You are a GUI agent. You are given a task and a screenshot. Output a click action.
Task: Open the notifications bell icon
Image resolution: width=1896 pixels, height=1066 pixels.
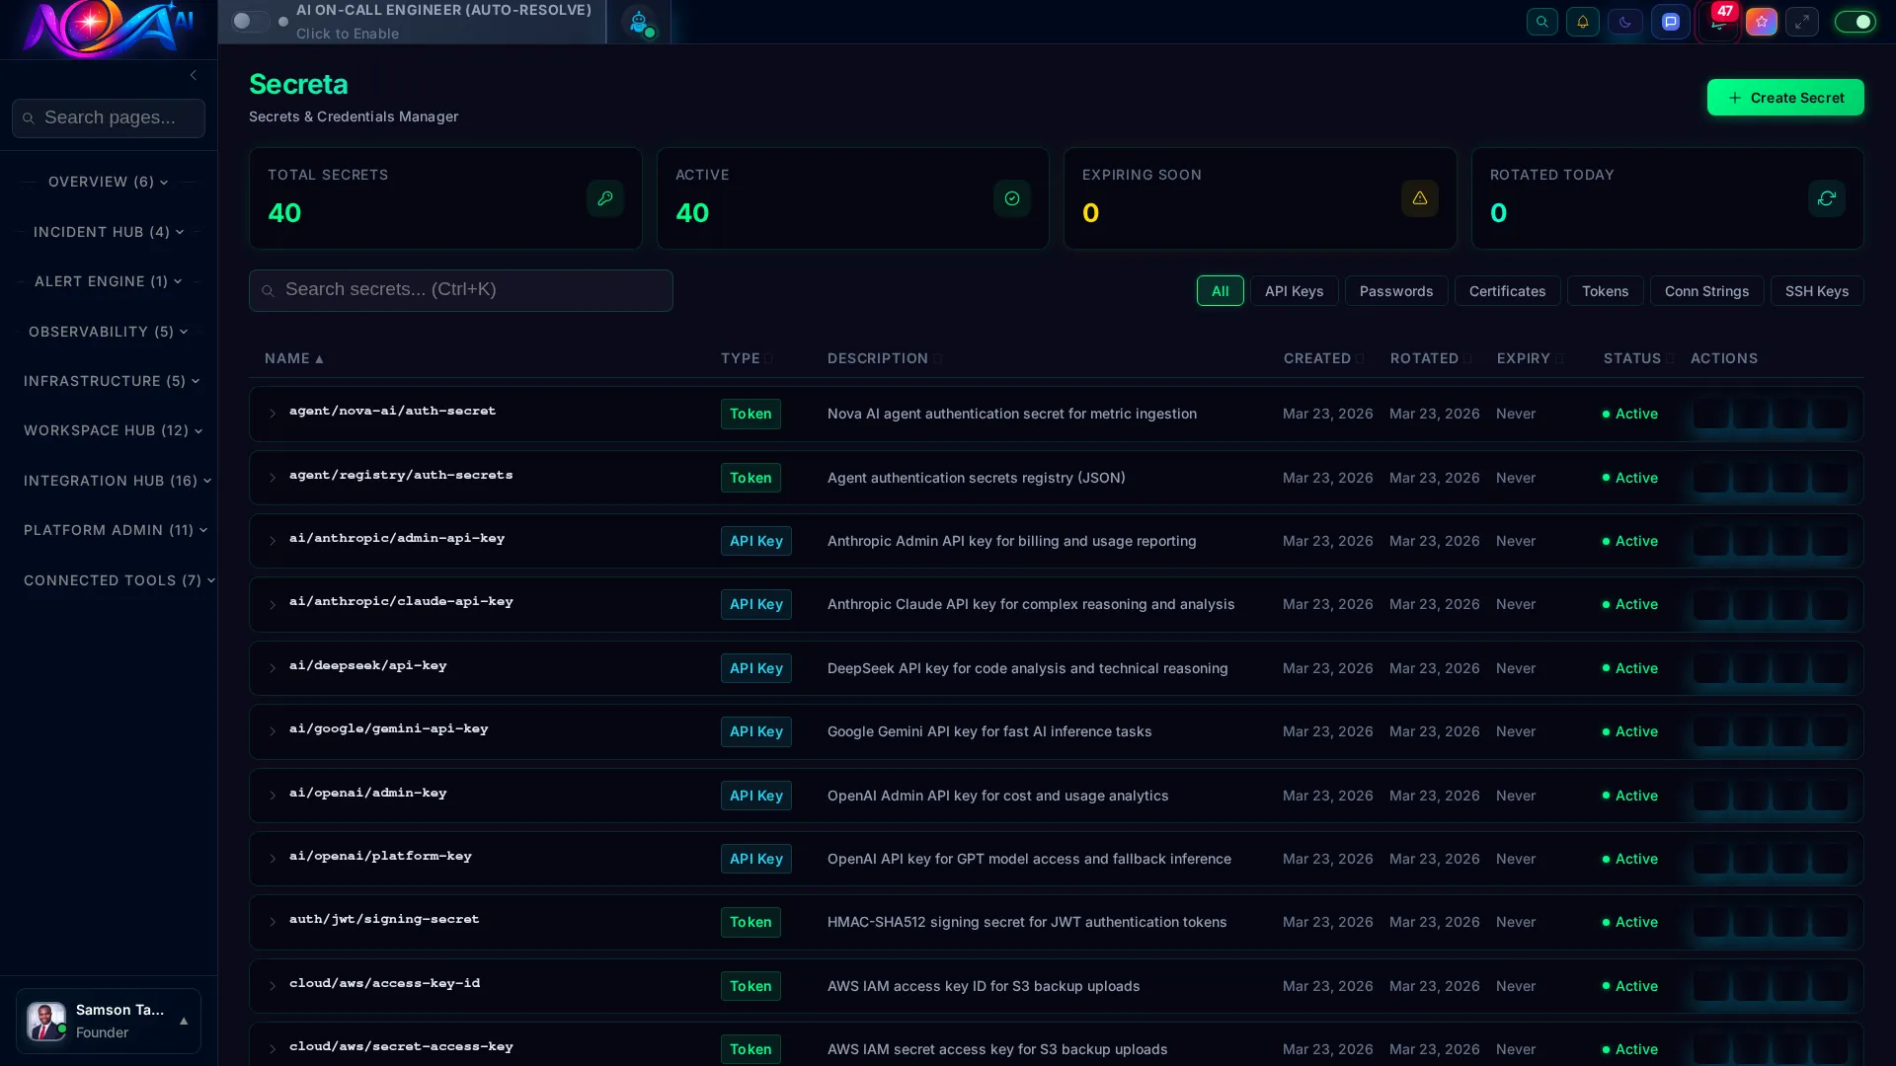pos(1583,21)
